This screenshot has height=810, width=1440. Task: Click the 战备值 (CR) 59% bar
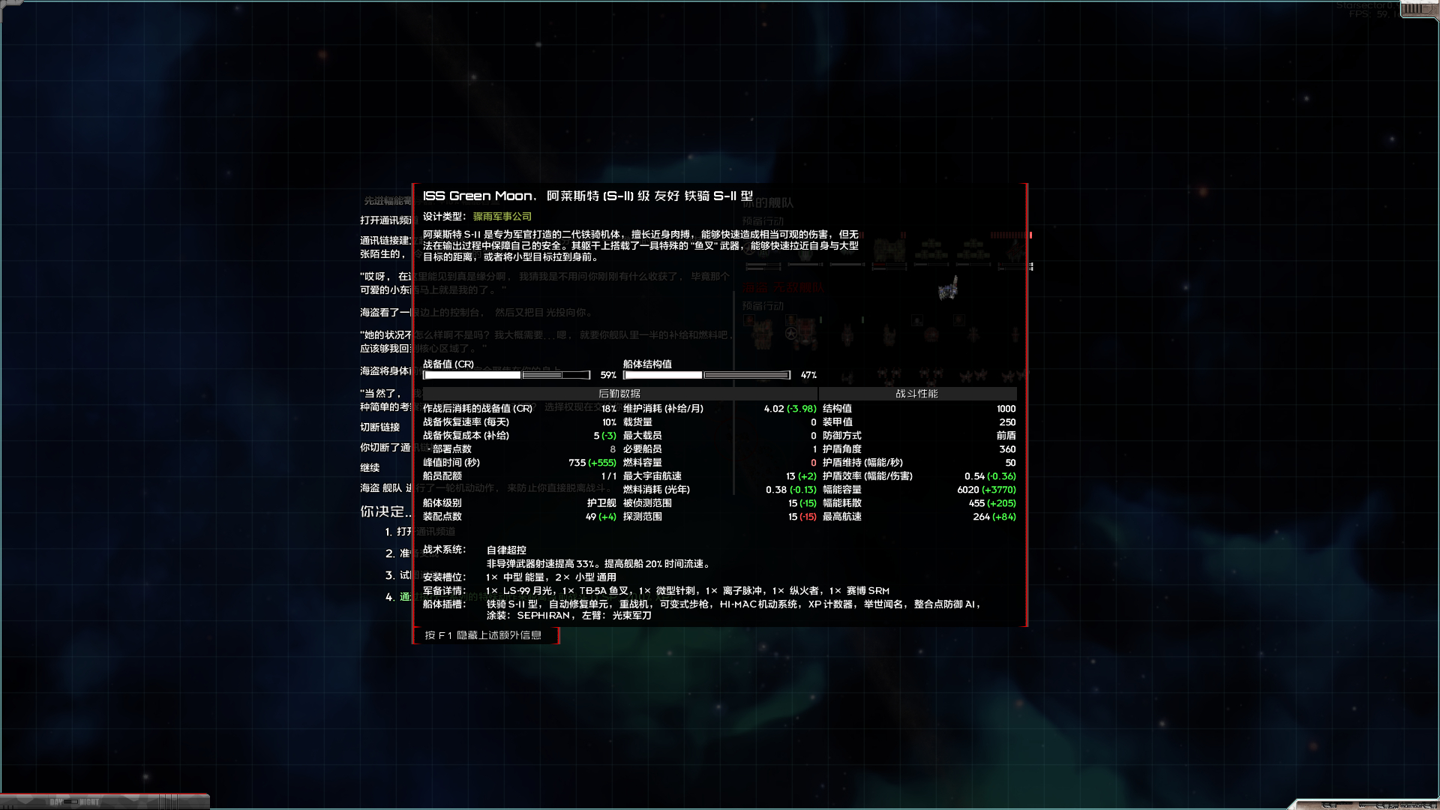[507, 375]
